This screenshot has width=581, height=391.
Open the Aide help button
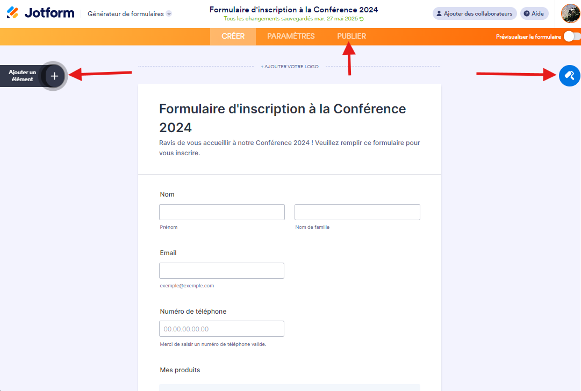[534, 13]
